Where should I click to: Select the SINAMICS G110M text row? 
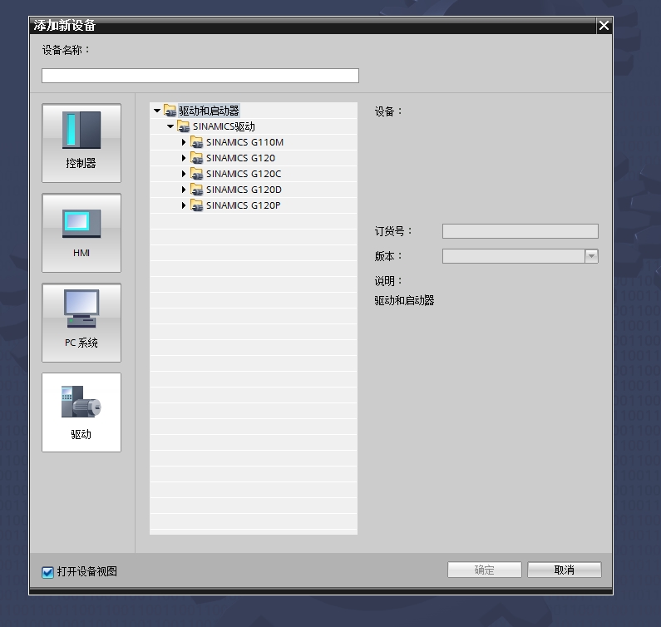[x=244, y=142]
